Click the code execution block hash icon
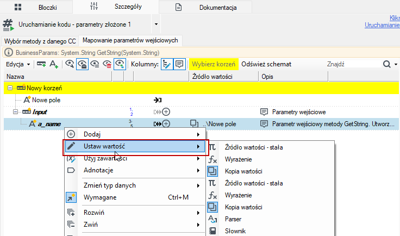This screenshot has height=236, width=400. click(8, 25)
